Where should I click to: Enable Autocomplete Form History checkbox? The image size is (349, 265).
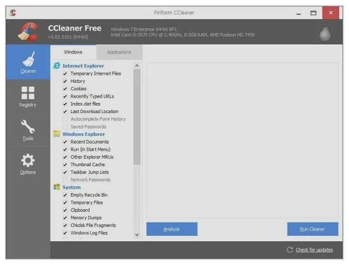click(x=65, y=119)
